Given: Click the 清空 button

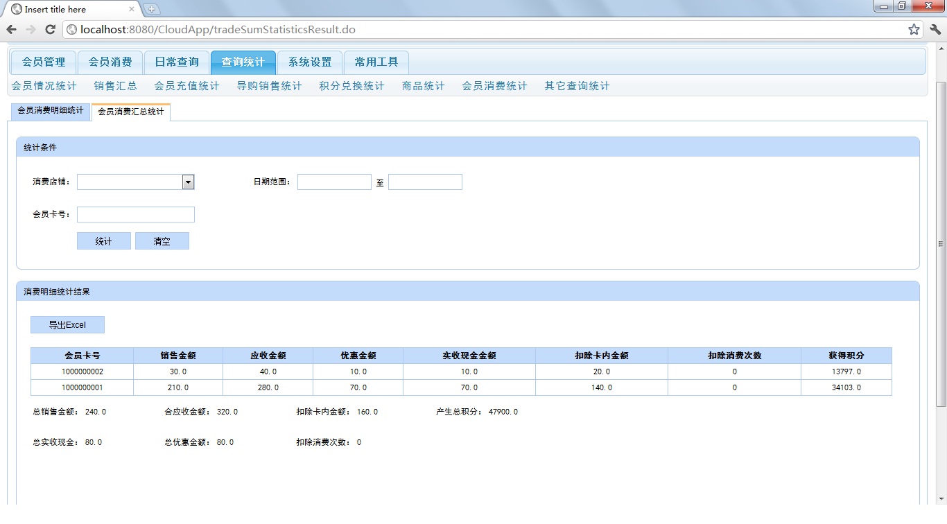Looking at the screenshot, I should tap(162, 241).
